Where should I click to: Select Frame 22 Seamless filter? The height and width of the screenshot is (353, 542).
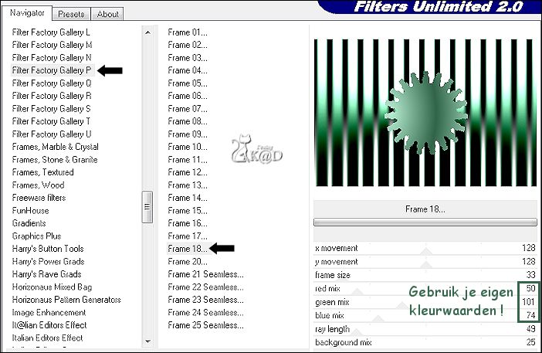(205, 287)
